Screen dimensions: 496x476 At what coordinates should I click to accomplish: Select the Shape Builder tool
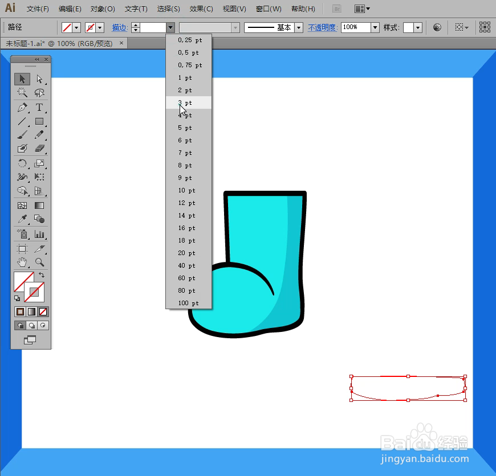(x=22, y=191)
